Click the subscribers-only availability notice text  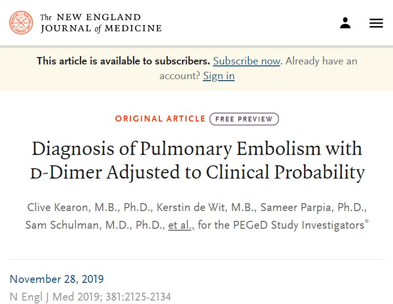pos(123,61)
